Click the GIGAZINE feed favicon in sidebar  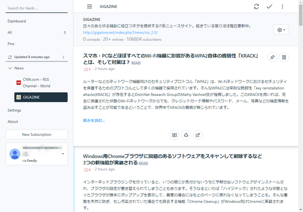pyautogui.click(x=18, y=97)
